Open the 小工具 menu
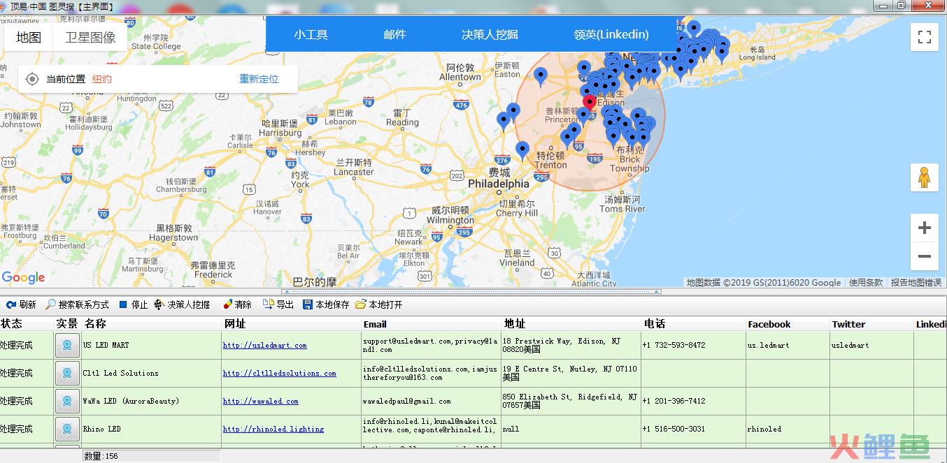947x463 pixels. tap(311, 34)
